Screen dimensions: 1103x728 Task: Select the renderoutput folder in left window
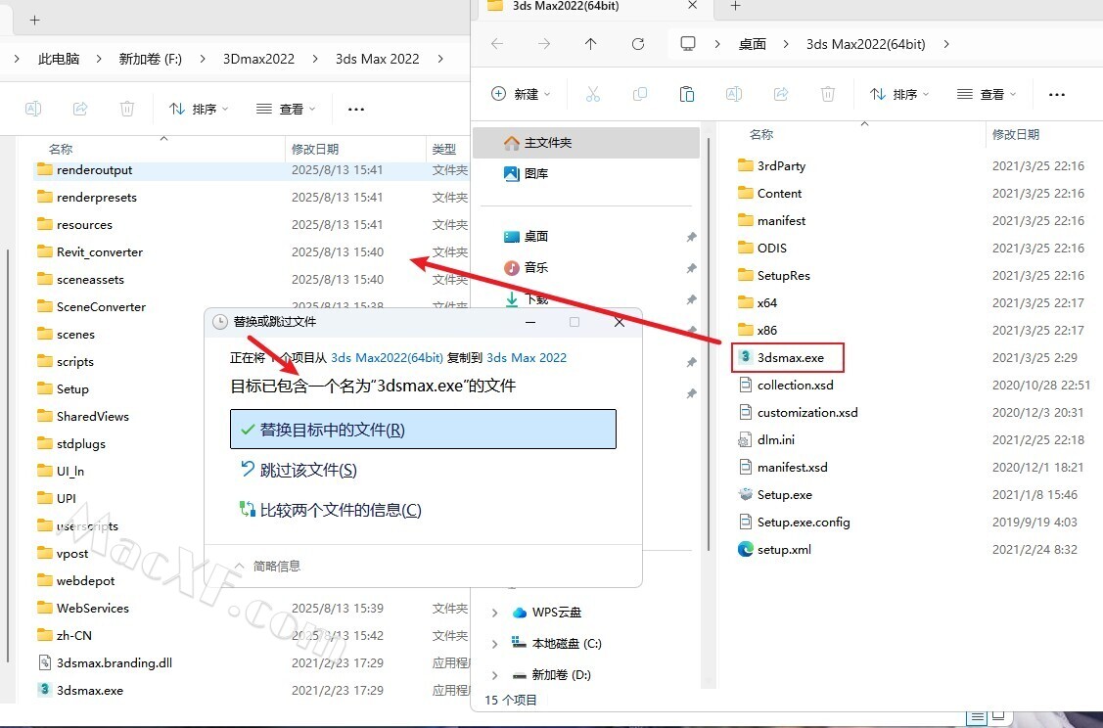tap(252, 169)
